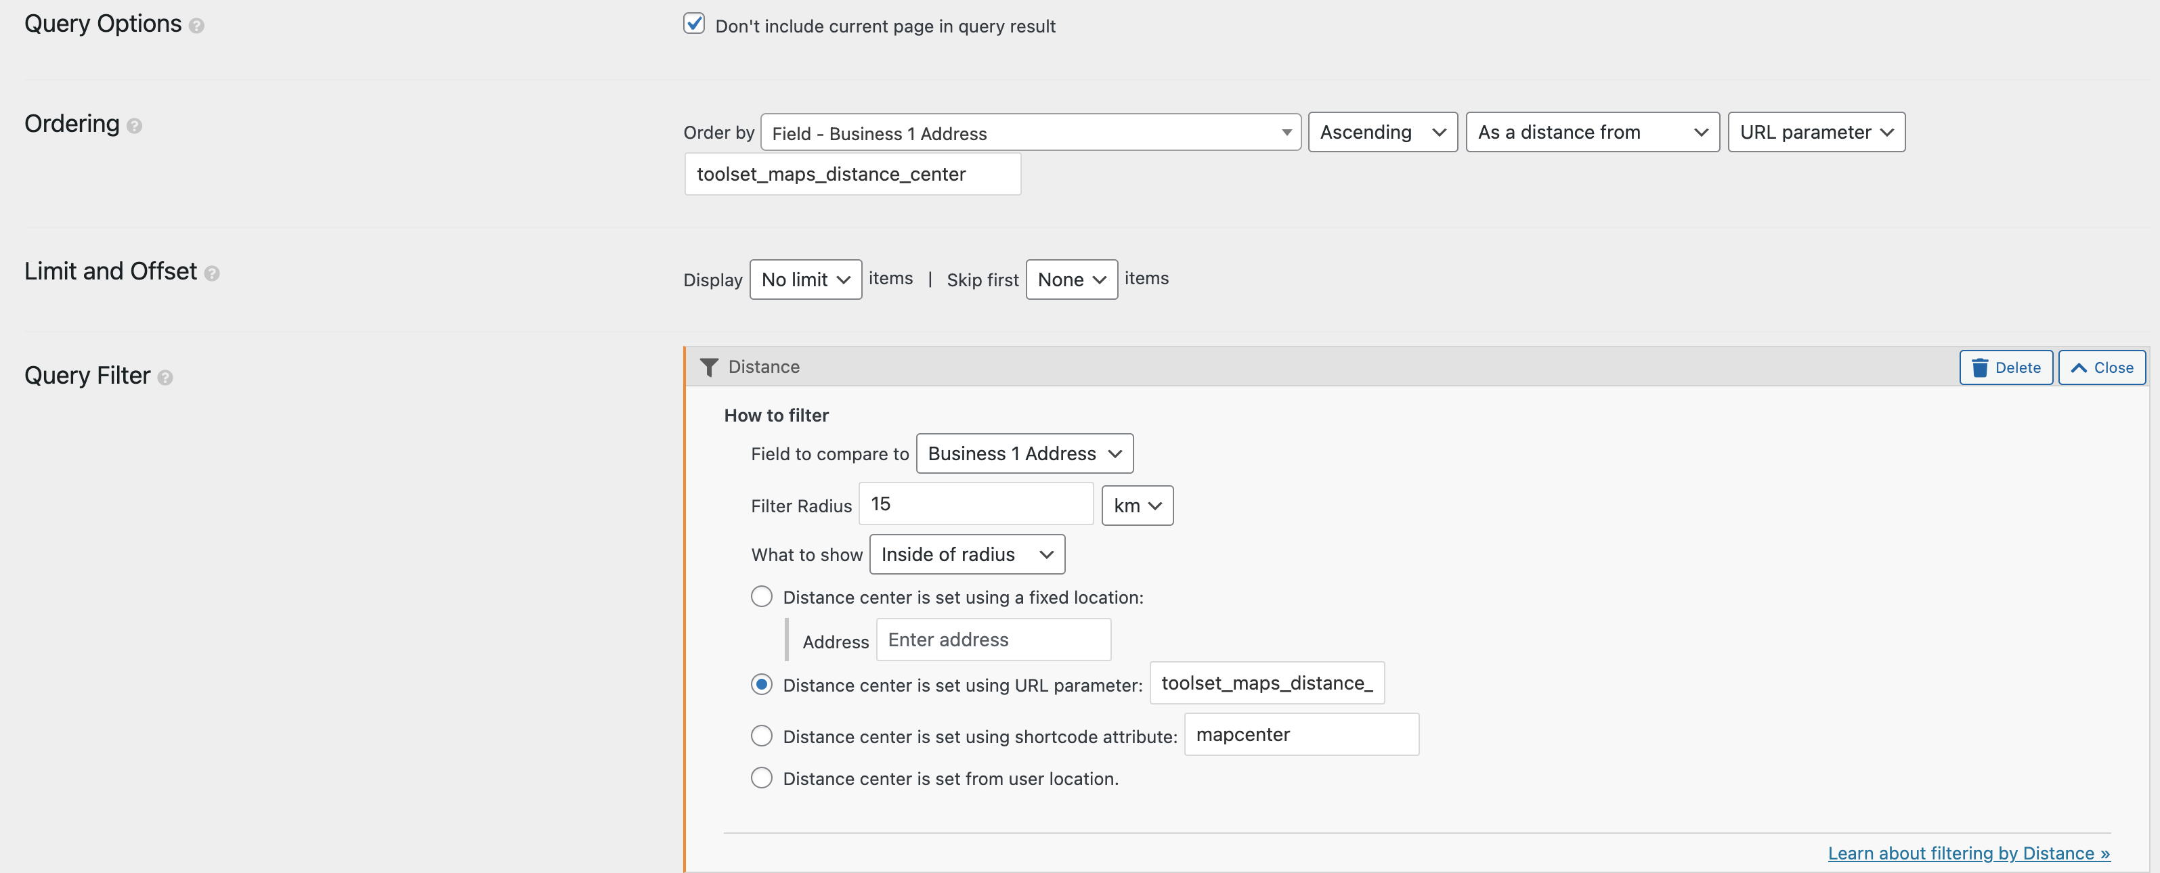
Task: Open the 'As a distance from' dropdown
Action: pos(1593,133)
